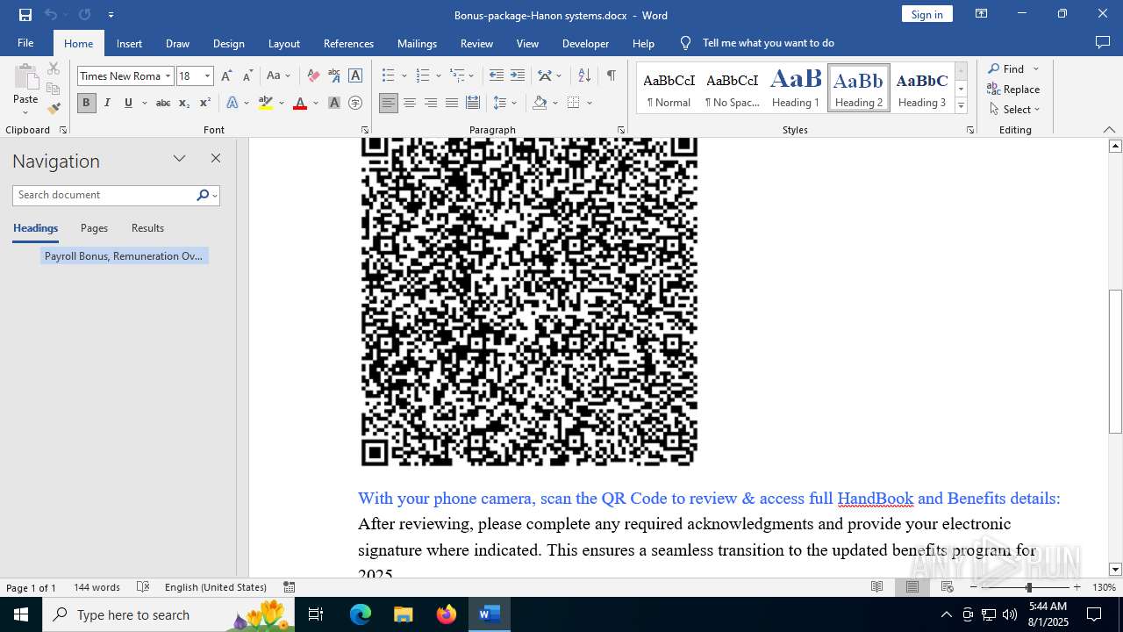Click the search magnifier in Navigation pane
Viewport: 1123px width, 632px height.
(x=203, y=195)
